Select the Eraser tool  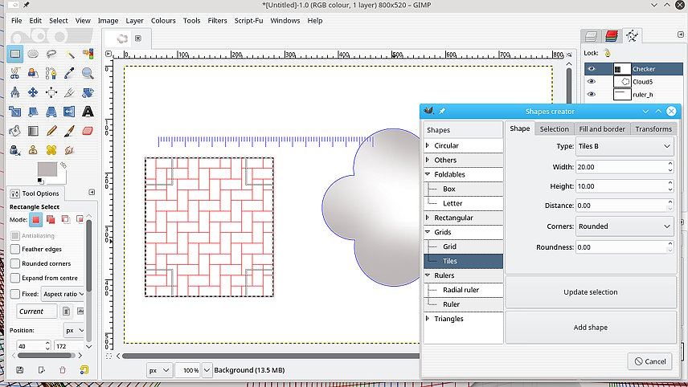pyautogui.click(x=88, y=130)
